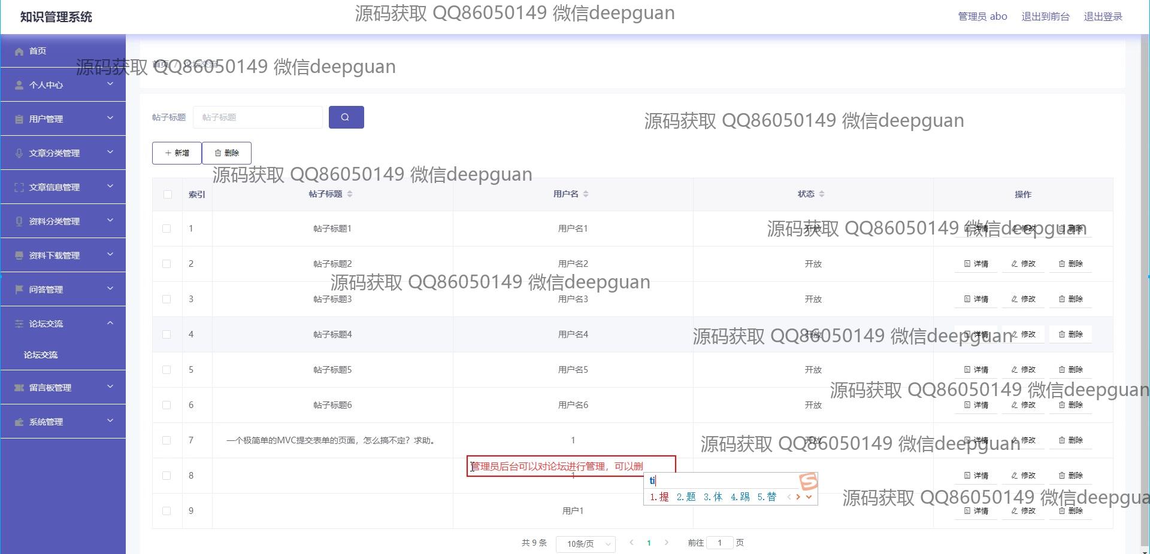Click the 新增 button

tap(177, 153)
